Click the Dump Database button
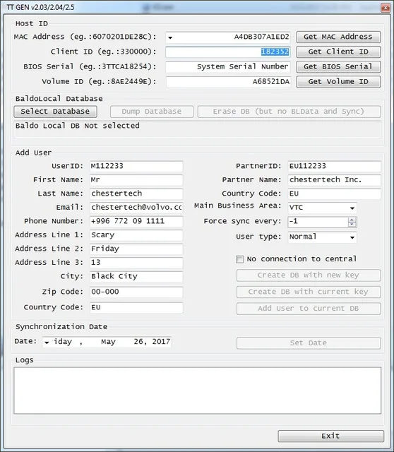The height and width of the screenshot is (452, 394). coord(152,112)
